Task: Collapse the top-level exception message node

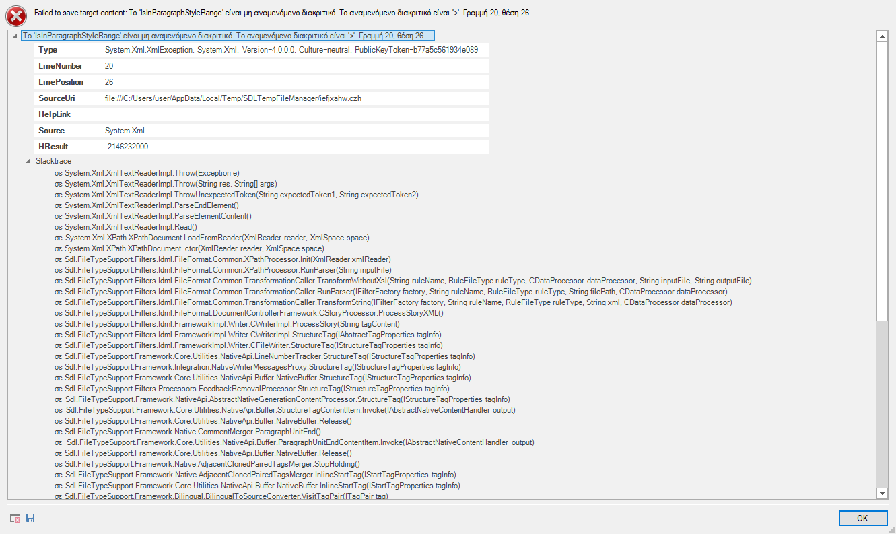Action: pyautogui.click(x=15, y=36)
